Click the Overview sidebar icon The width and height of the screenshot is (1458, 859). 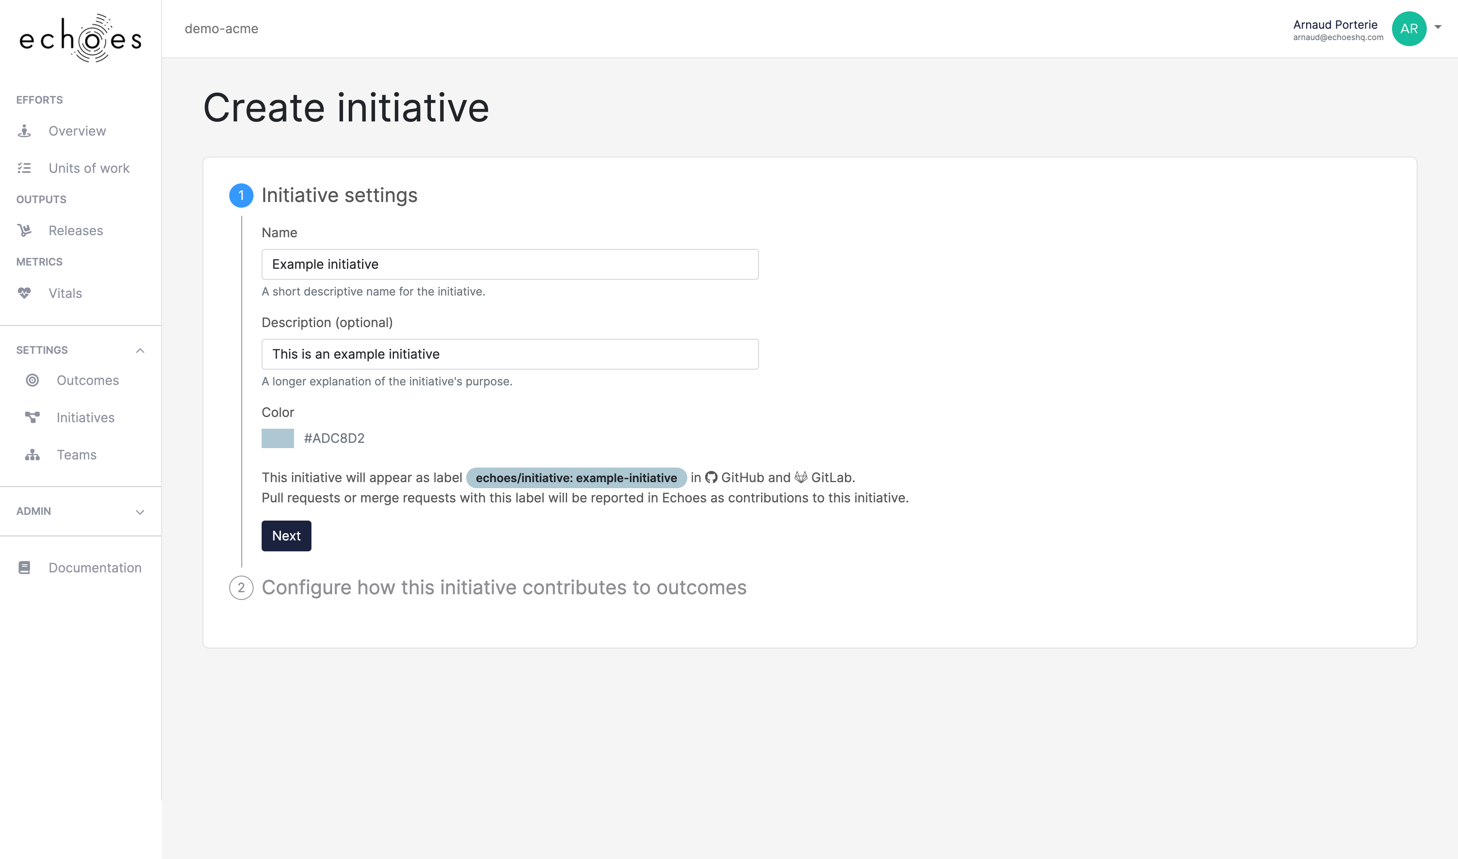24,131
